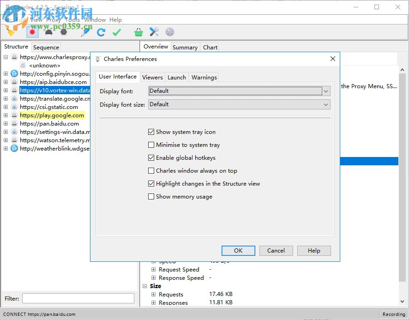The width and height of the screenshot is (409, 320).
Task: Select the <unknown> tree entry
Action: pos(45,65)
